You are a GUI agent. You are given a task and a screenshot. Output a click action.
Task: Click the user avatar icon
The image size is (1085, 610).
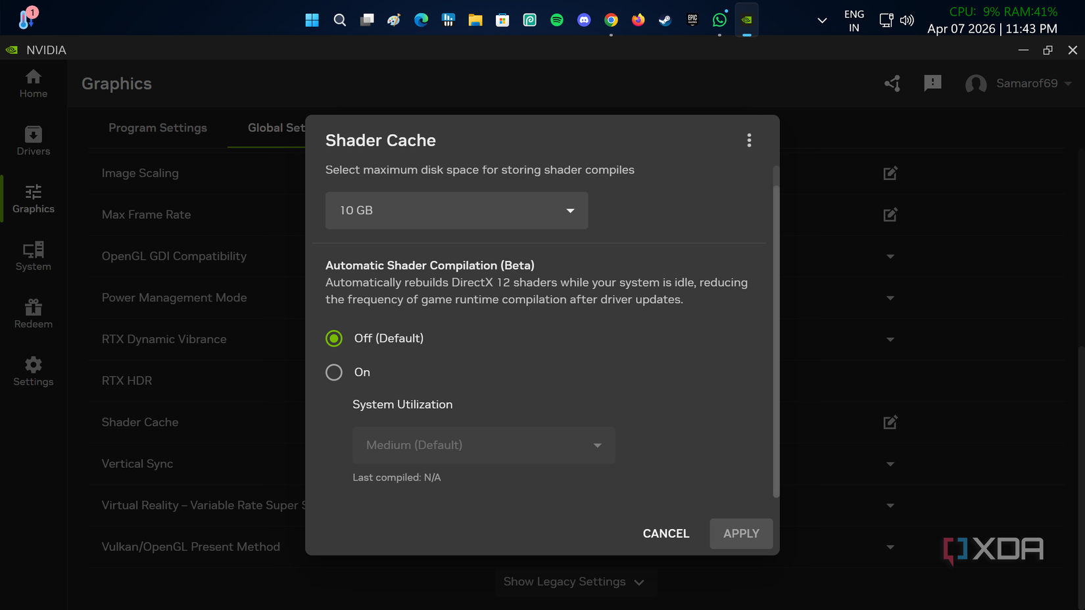(976, 84)
